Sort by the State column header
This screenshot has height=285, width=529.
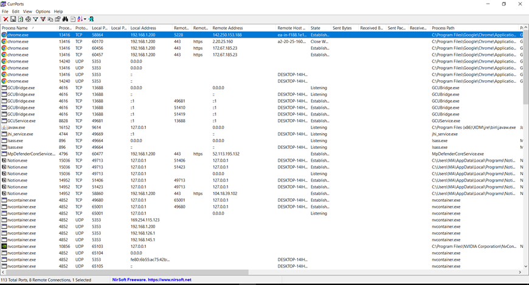point(316,28)
